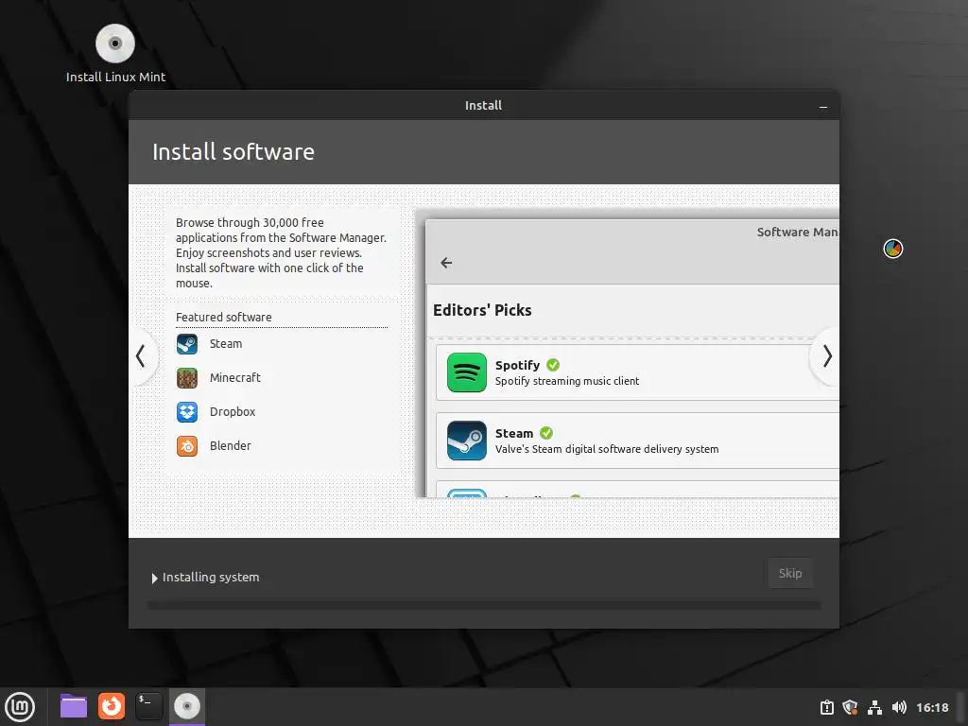
Task: Select the installer disc icon in taskbar
Action: click(x=186, y=706)
